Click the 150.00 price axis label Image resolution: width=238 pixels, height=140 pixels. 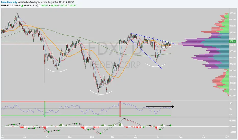(x=233, y=58)
